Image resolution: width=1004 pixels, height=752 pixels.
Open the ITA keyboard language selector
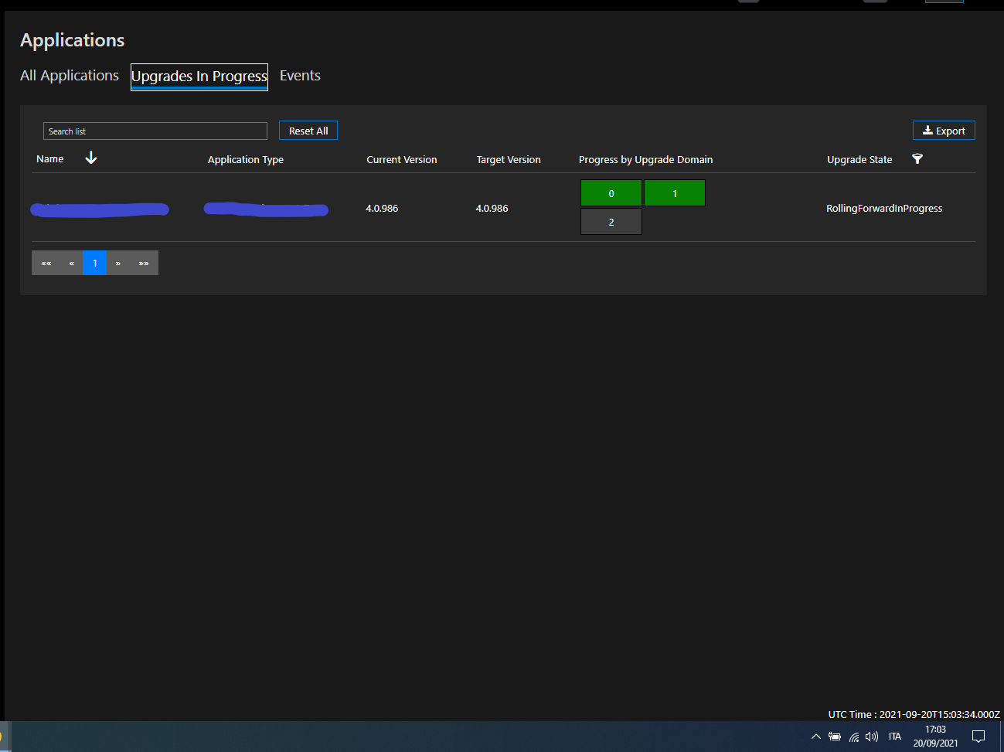pos(895,736)
